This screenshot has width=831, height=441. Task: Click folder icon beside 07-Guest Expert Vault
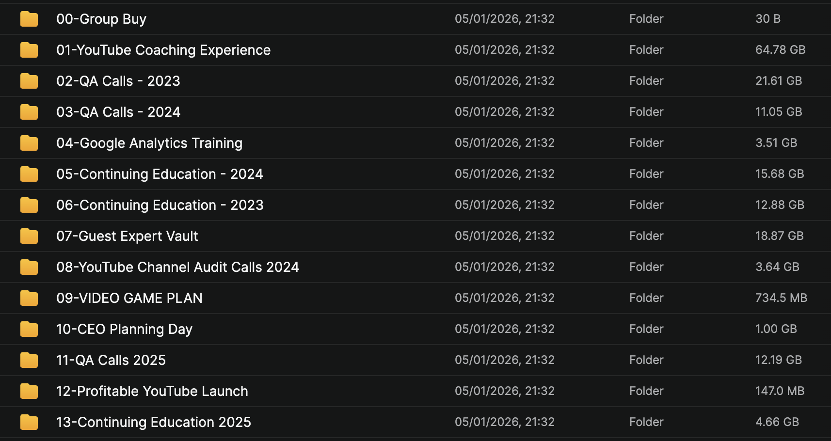click(x=29, y=236)
